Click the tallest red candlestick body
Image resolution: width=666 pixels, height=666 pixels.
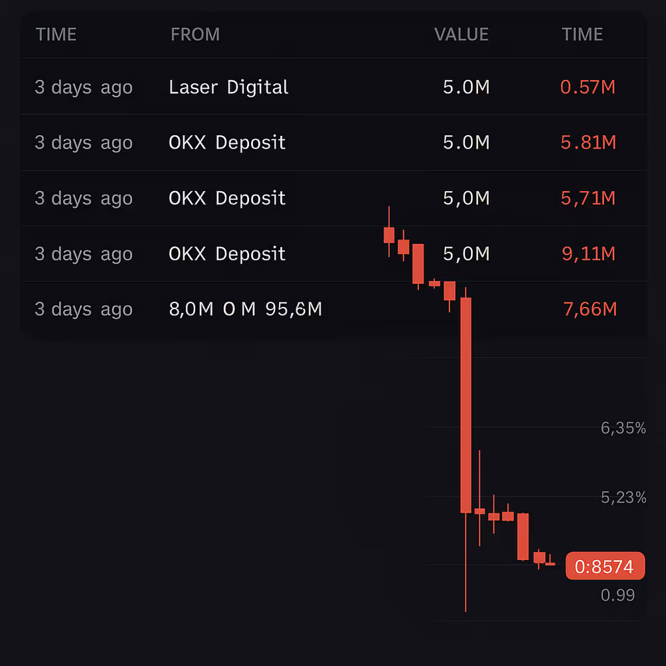(x=466, y=405)
